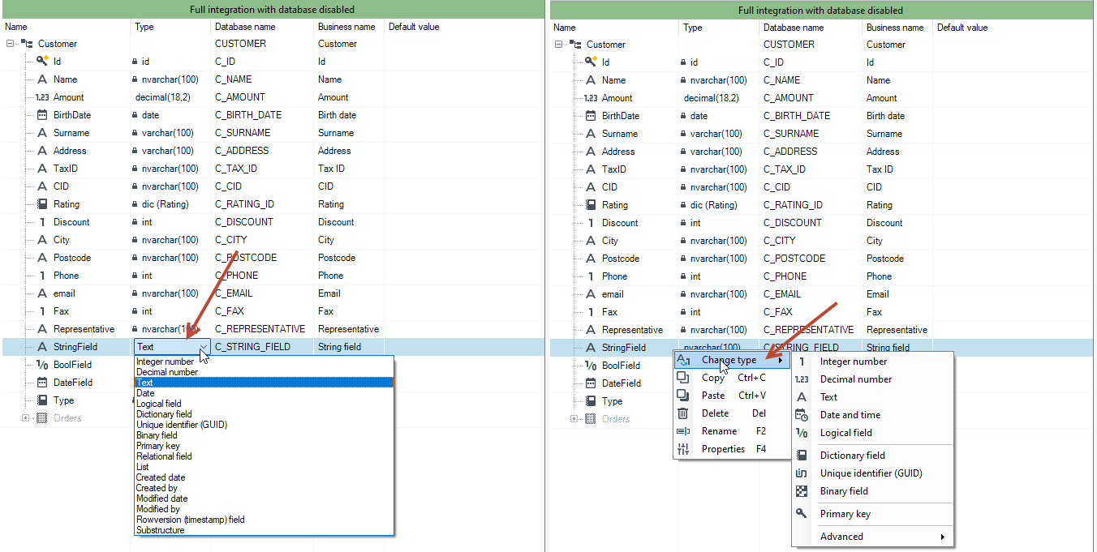Open the StringField type combo box arrow
Image resolution: width=1097 pixels, height=552 pixels.
coord(203,347)
